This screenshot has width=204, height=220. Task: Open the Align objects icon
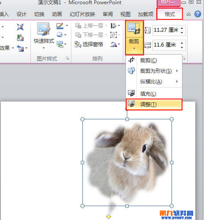tap(114, 26)
